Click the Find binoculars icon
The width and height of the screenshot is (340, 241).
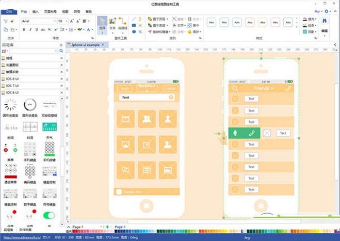pyautogui.click(x=325, y=21)
